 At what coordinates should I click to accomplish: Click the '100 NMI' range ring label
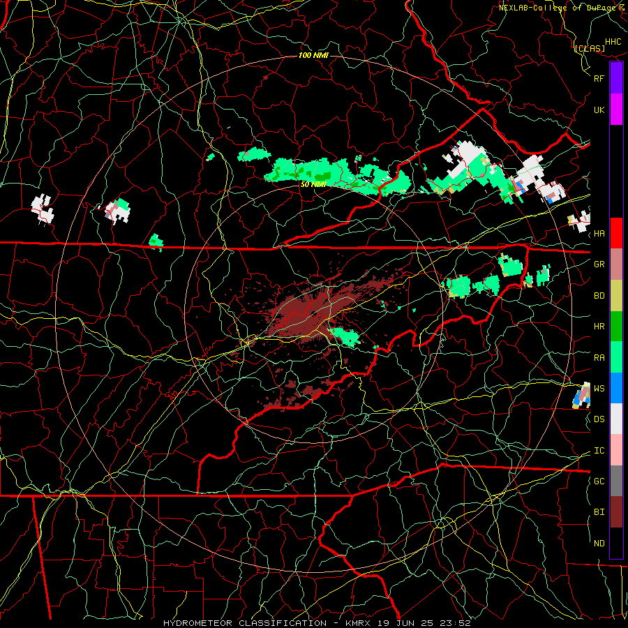pyautogui.click(x=313, y=55)
